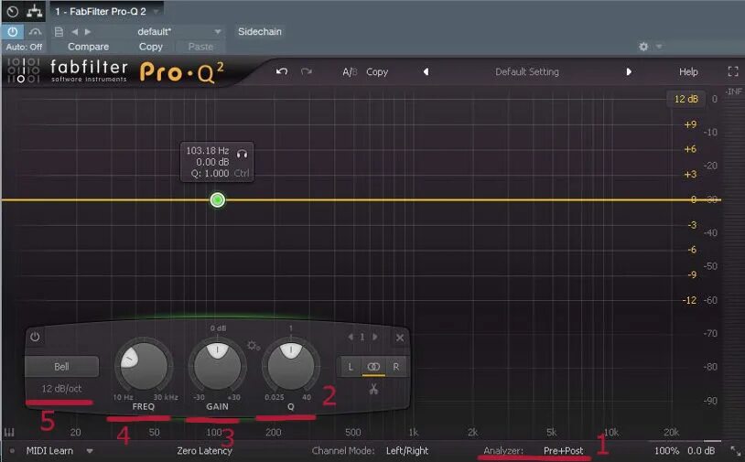Toggle the band power bypass button
Screen dimensions: 745x462
[35, 337]
